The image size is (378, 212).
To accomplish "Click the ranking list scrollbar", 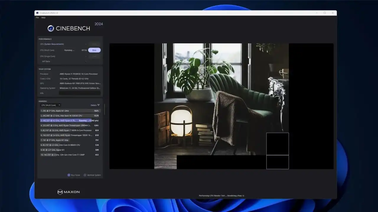I will coord(104,110).
